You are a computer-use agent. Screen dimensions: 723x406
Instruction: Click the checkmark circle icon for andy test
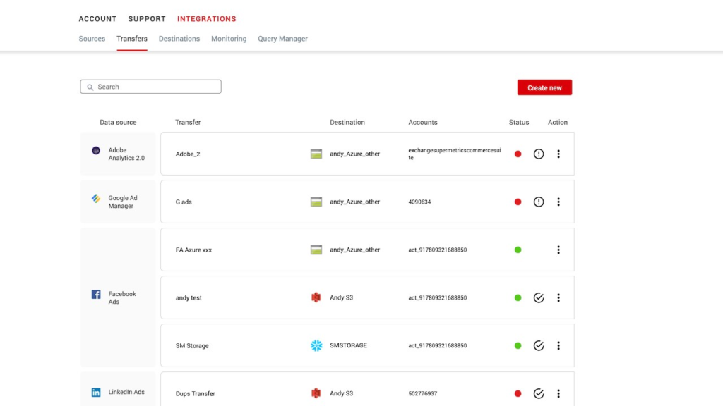point(539,297)
